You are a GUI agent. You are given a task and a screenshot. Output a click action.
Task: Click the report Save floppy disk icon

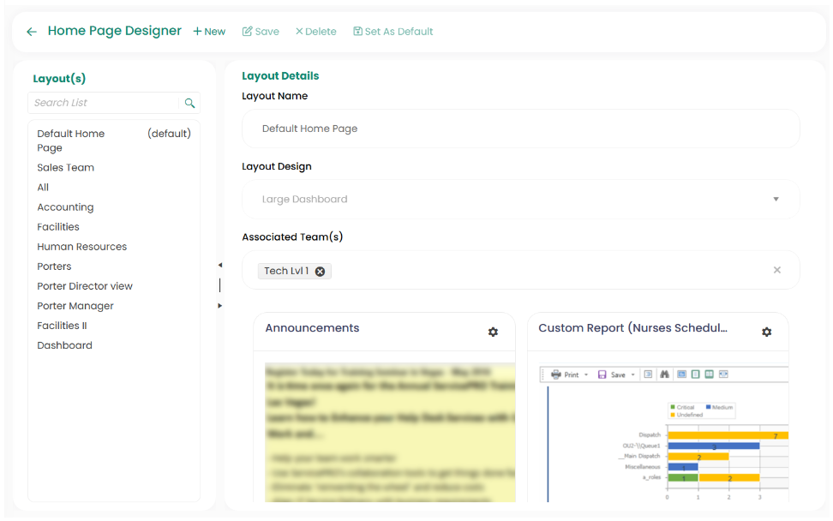(602, 374)
